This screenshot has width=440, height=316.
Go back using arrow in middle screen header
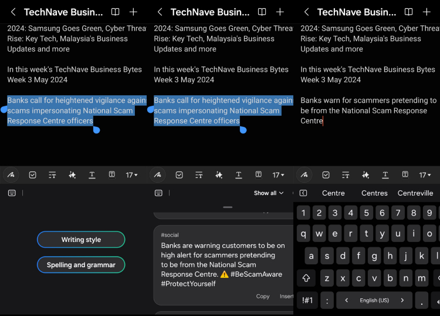pyautogui.click(x=160, y=12)
